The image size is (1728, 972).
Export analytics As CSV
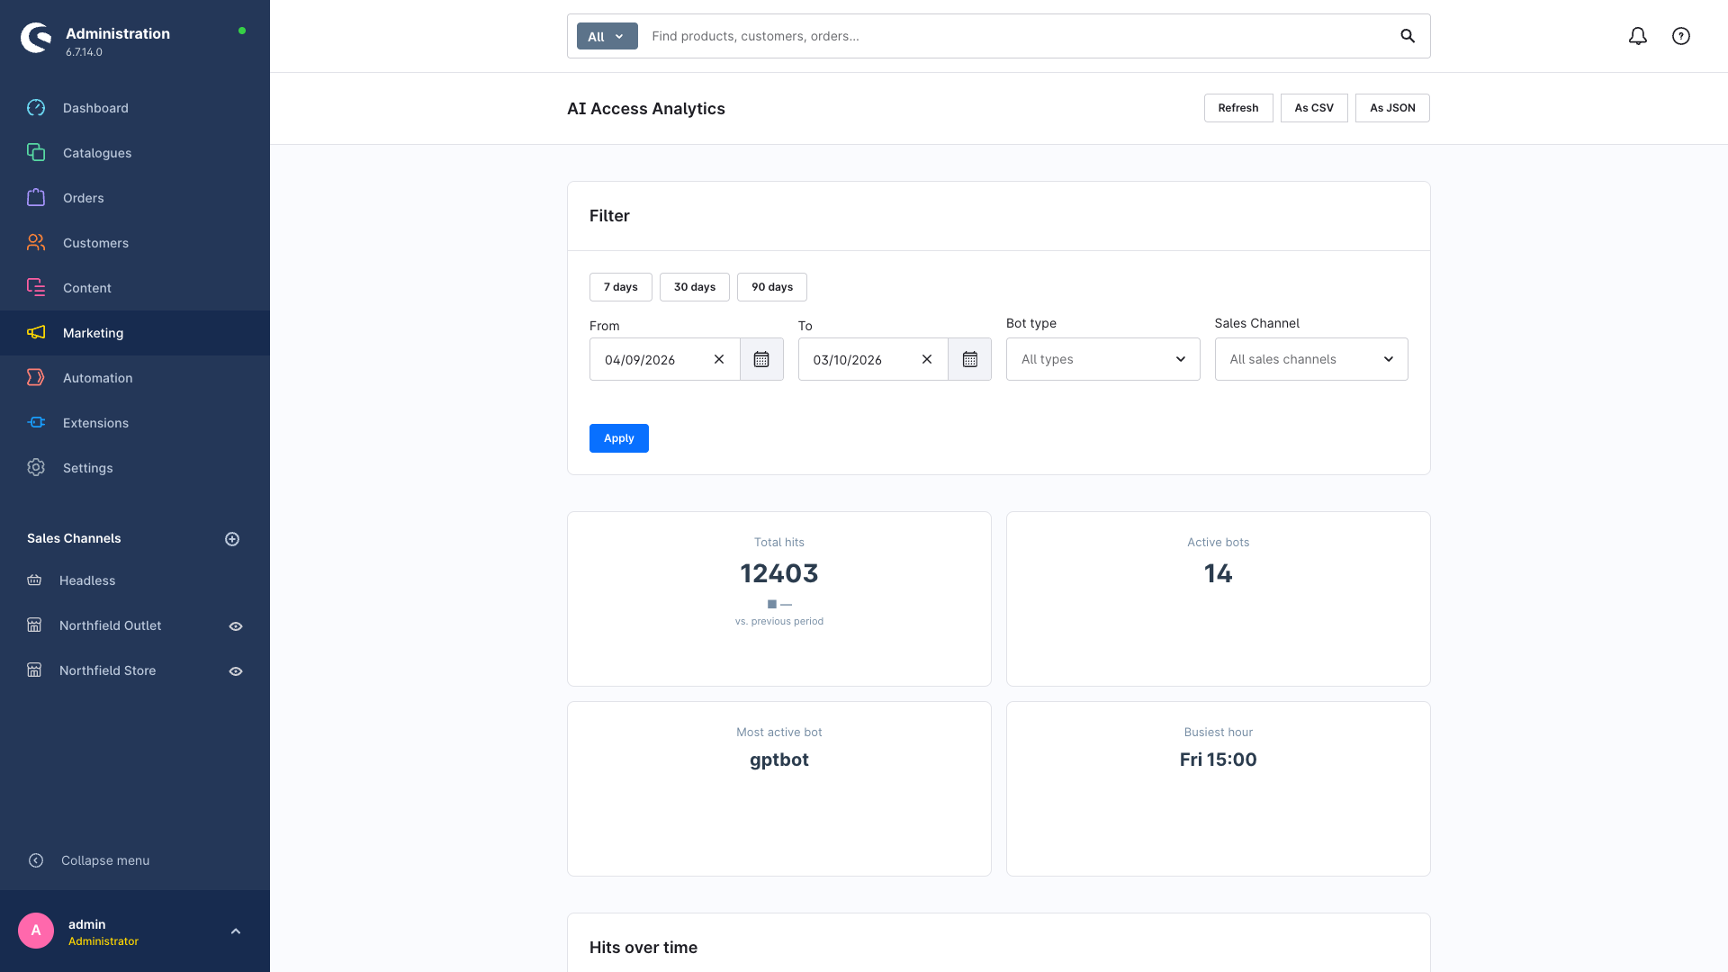1314,108
